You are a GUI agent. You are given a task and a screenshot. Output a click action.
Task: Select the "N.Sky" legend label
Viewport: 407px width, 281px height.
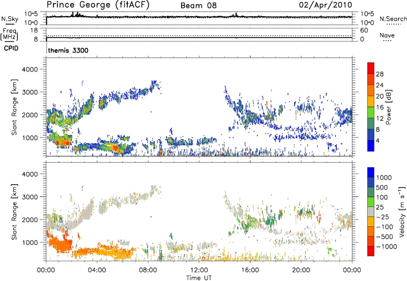point(10,19)
